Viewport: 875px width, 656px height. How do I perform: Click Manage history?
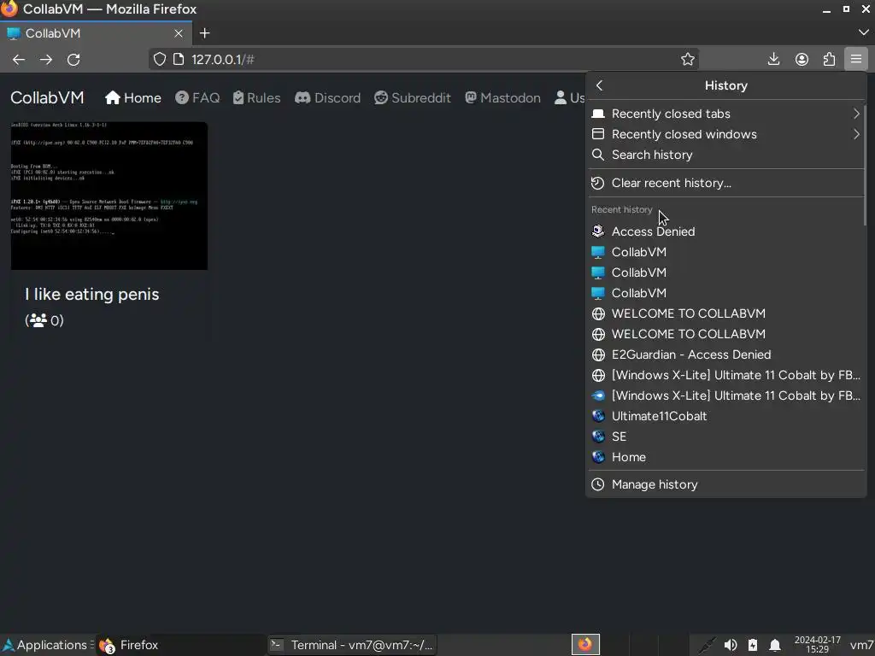click(x=726, y=484)
